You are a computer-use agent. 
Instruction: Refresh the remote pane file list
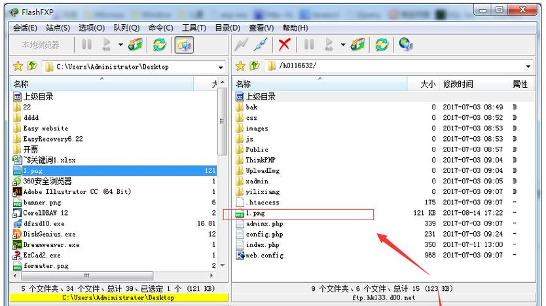click(x=382, y=45)
